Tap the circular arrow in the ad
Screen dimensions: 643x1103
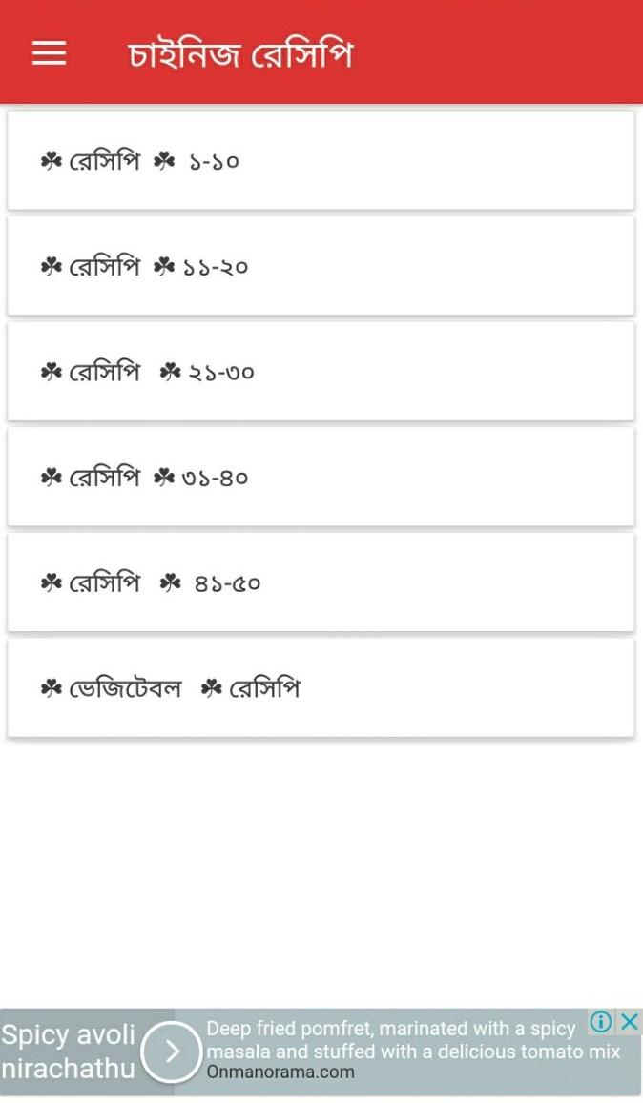pos(171,1052)
